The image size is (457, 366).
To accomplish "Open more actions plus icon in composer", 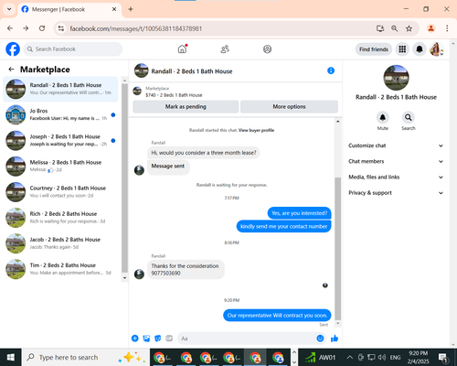I will tap(135, 339).
